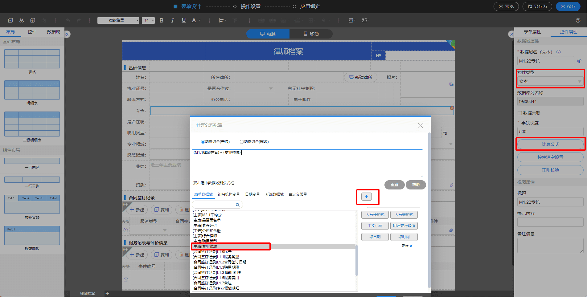The width and height of the screenshot is (587, 297).
Task: Click the row marker icon in 合同签订记录 table
Action: coord(125,230)
